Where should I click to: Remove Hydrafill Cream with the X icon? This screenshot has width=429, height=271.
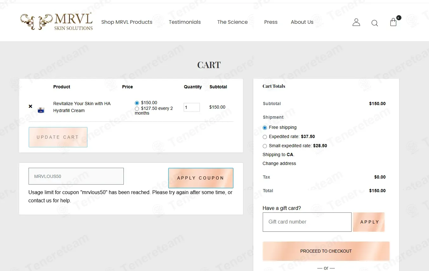pyautogui.click(x=30, y=106)
